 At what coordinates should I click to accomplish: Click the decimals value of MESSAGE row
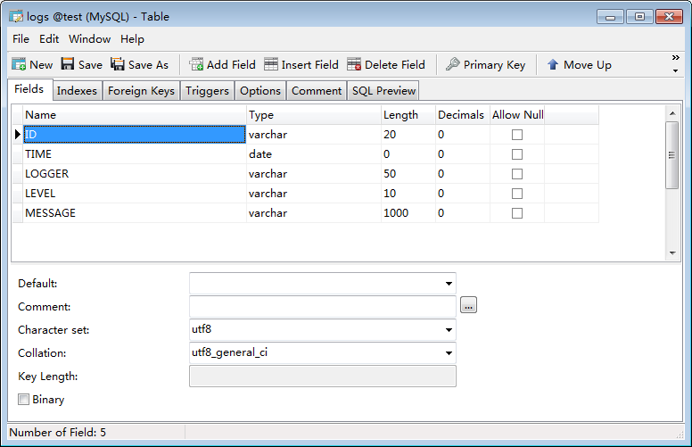point(463,213)
